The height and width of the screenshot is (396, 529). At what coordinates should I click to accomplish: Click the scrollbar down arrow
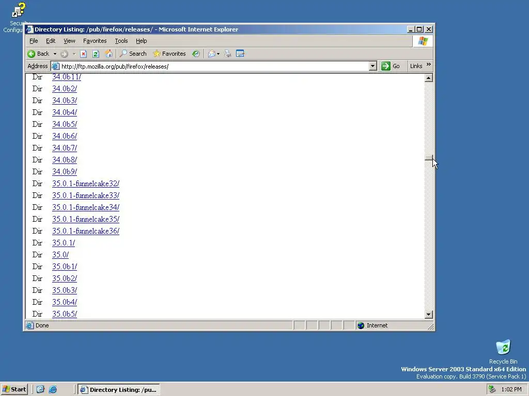[428, 315]
